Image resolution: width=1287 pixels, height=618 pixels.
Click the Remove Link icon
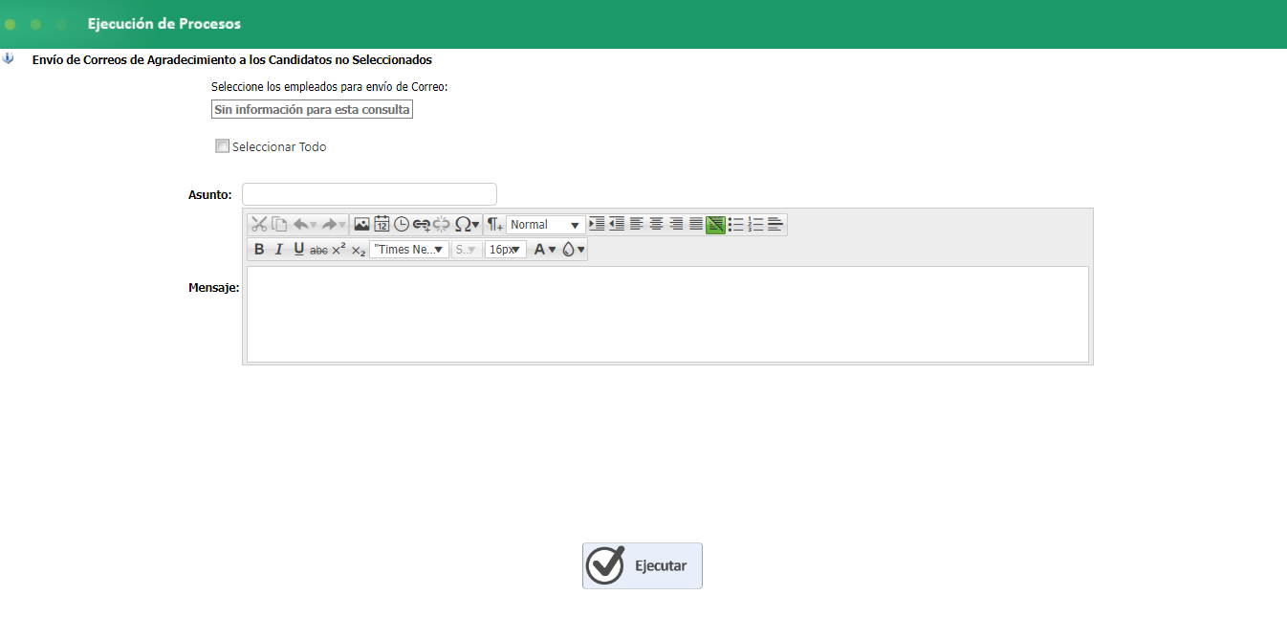[x=441, y=225]
